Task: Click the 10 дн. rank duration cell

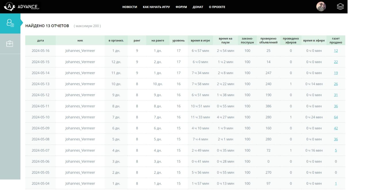Action: 158,84
